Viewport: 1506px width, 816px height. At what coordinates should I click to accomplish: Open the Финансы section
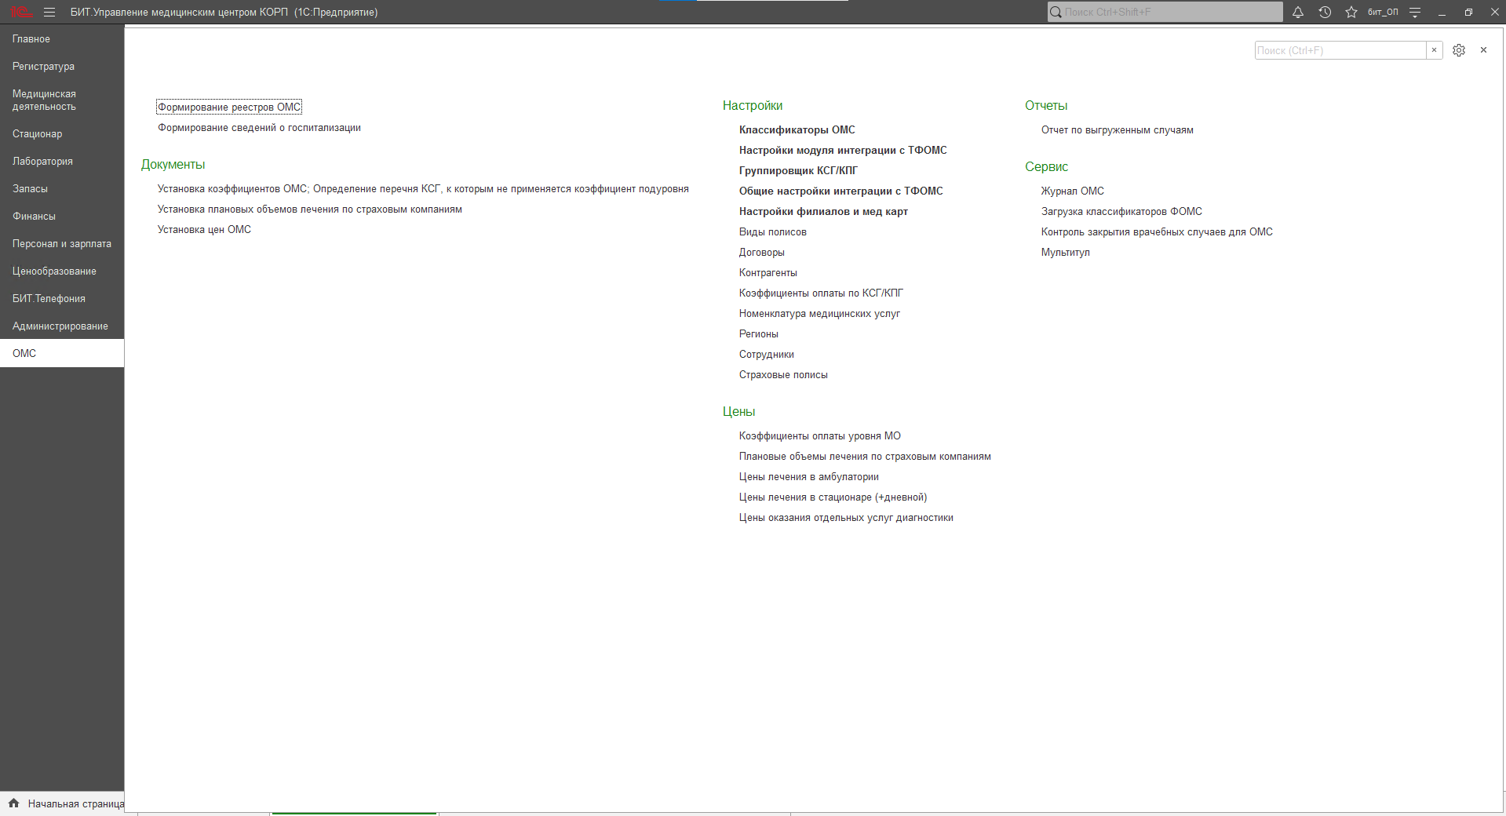coord(62,216)
